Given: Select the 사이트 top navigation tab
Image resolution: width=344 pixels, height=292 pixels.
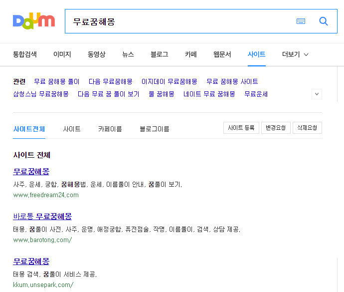Looking at the screenshot, I should [256, 54].
